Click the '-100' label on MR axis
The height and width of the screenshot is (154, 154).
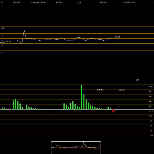[x=151, y=136]
